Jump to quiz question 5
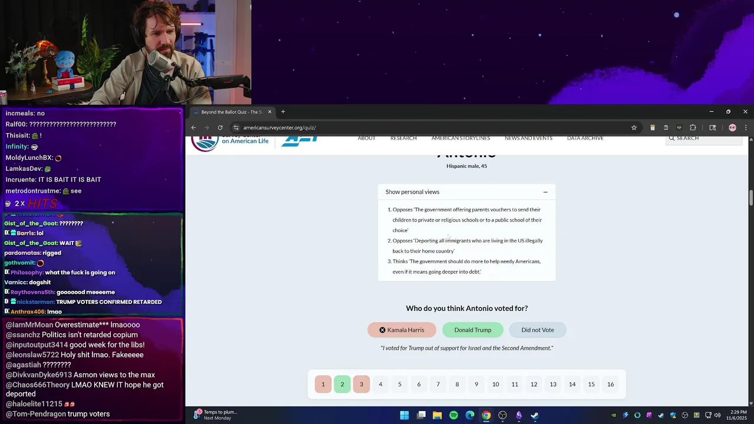This screenshot has width=754, height=424. (x=399, y=384)
